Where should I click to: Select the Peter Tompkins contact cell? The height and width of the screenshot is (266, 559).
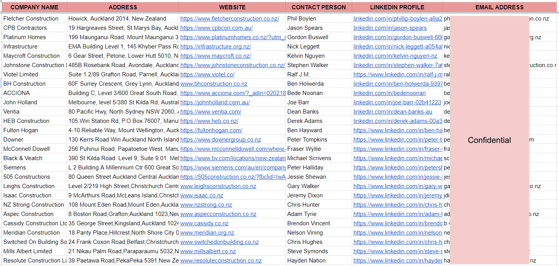coord(319,140)
